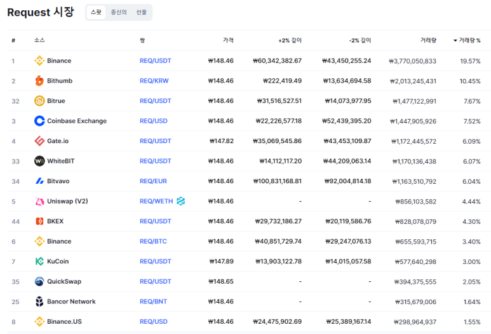Open the Uniswap (V2) exchange name
This screenshot has height=334, width=491.
[67, 201]
